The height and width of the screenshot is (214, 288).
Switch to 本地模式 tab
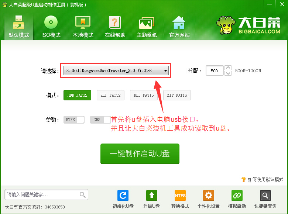pyautogui.click(x=83, y=27)
